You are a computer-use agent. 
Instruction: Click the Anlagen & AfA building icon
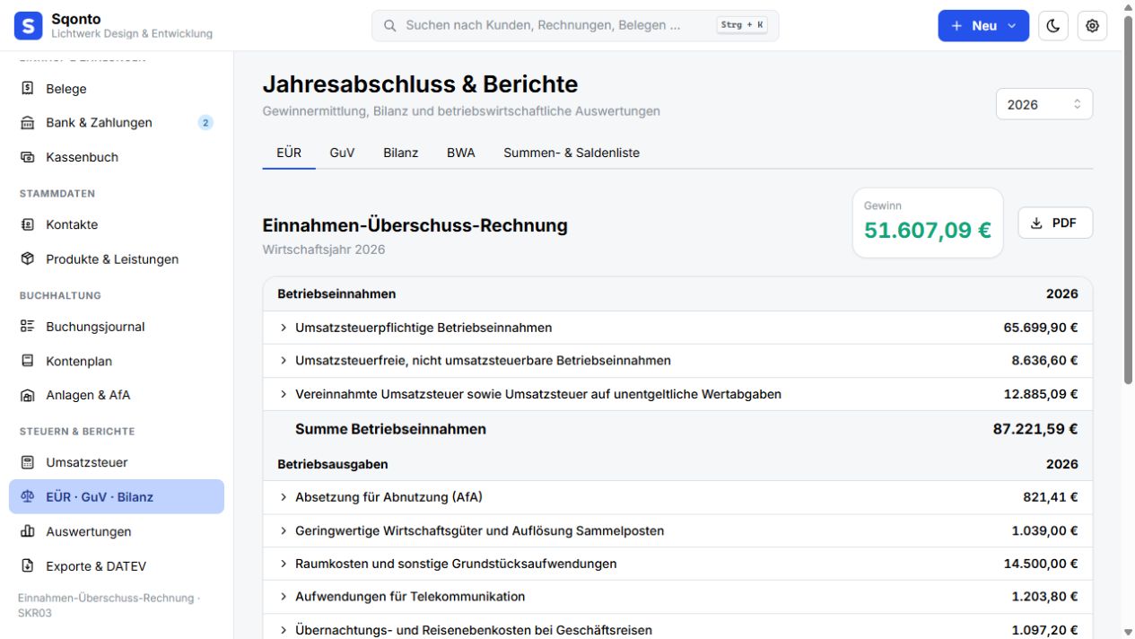tap(28, 395)
